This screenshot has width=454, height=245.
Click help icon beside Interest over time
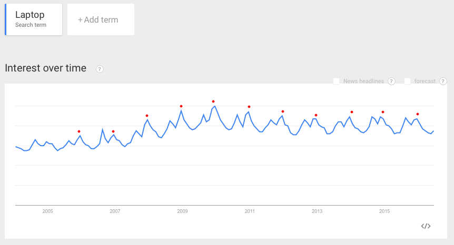[x=100, y=69]
